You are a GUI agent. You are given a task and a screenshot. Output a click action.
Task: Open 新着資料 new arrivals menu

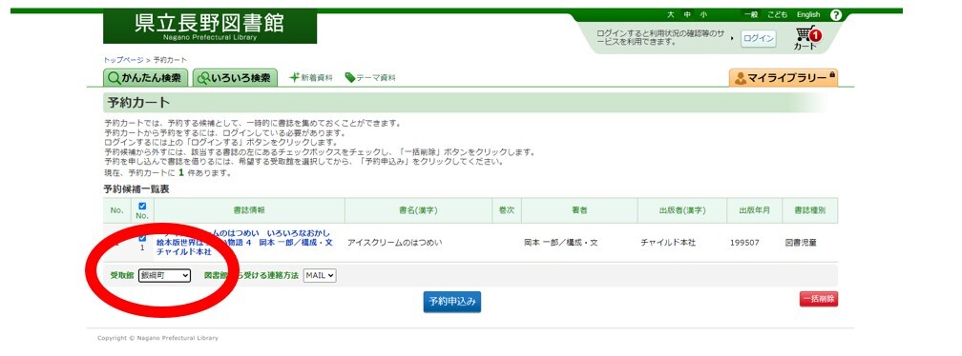coord(310,78)
